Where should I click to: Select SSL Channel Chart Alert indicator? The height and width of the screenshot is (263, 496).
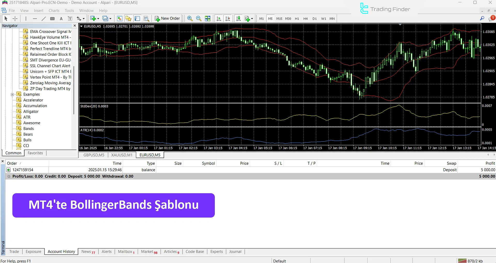(50, 66)
